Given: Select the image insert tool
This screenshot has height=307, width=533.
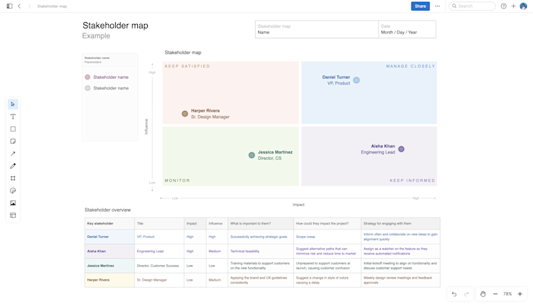Looking at the screenshot, I should click(13, 203).
